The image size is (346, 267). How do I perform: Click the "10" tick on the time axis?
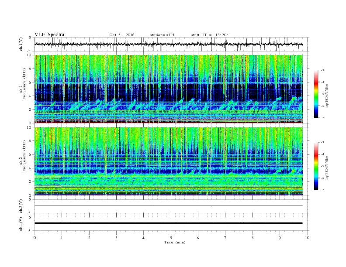[307, 238]
